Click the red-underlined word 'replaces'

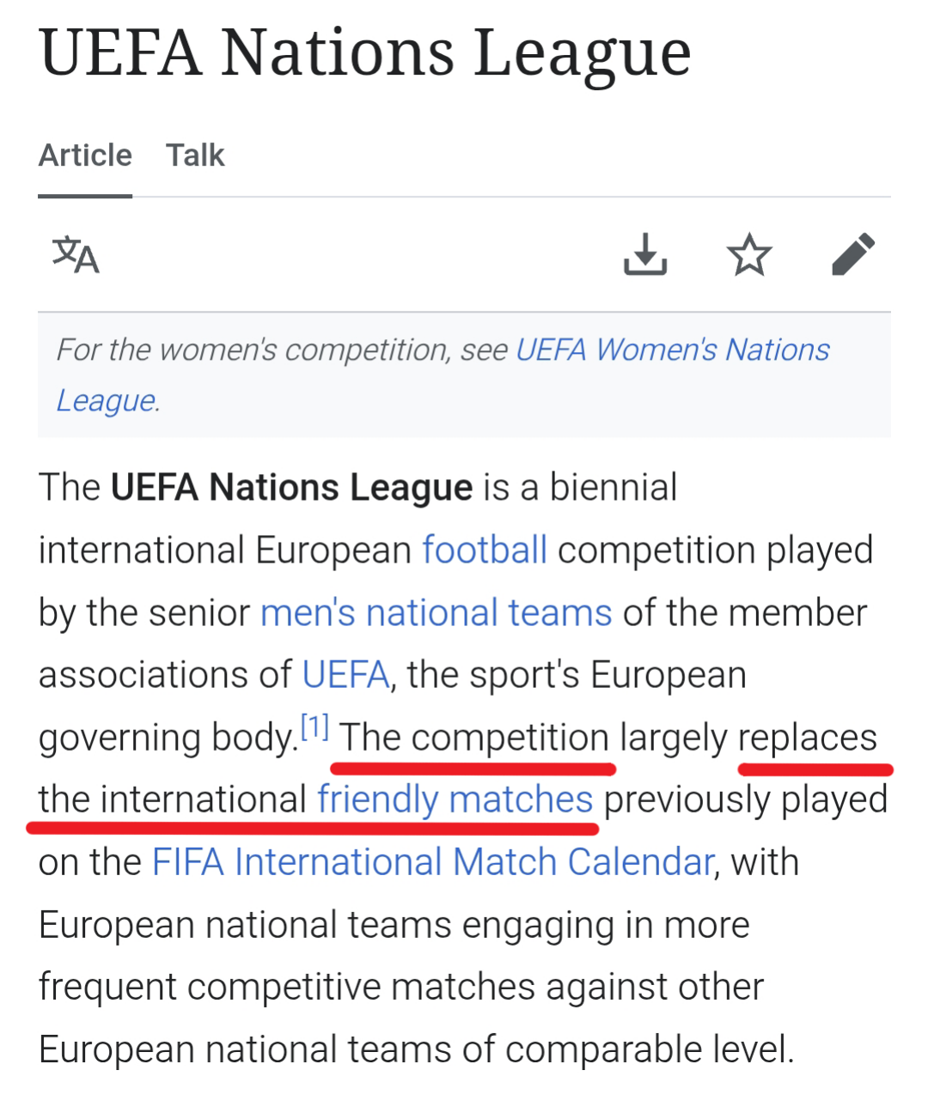(808, 738)
